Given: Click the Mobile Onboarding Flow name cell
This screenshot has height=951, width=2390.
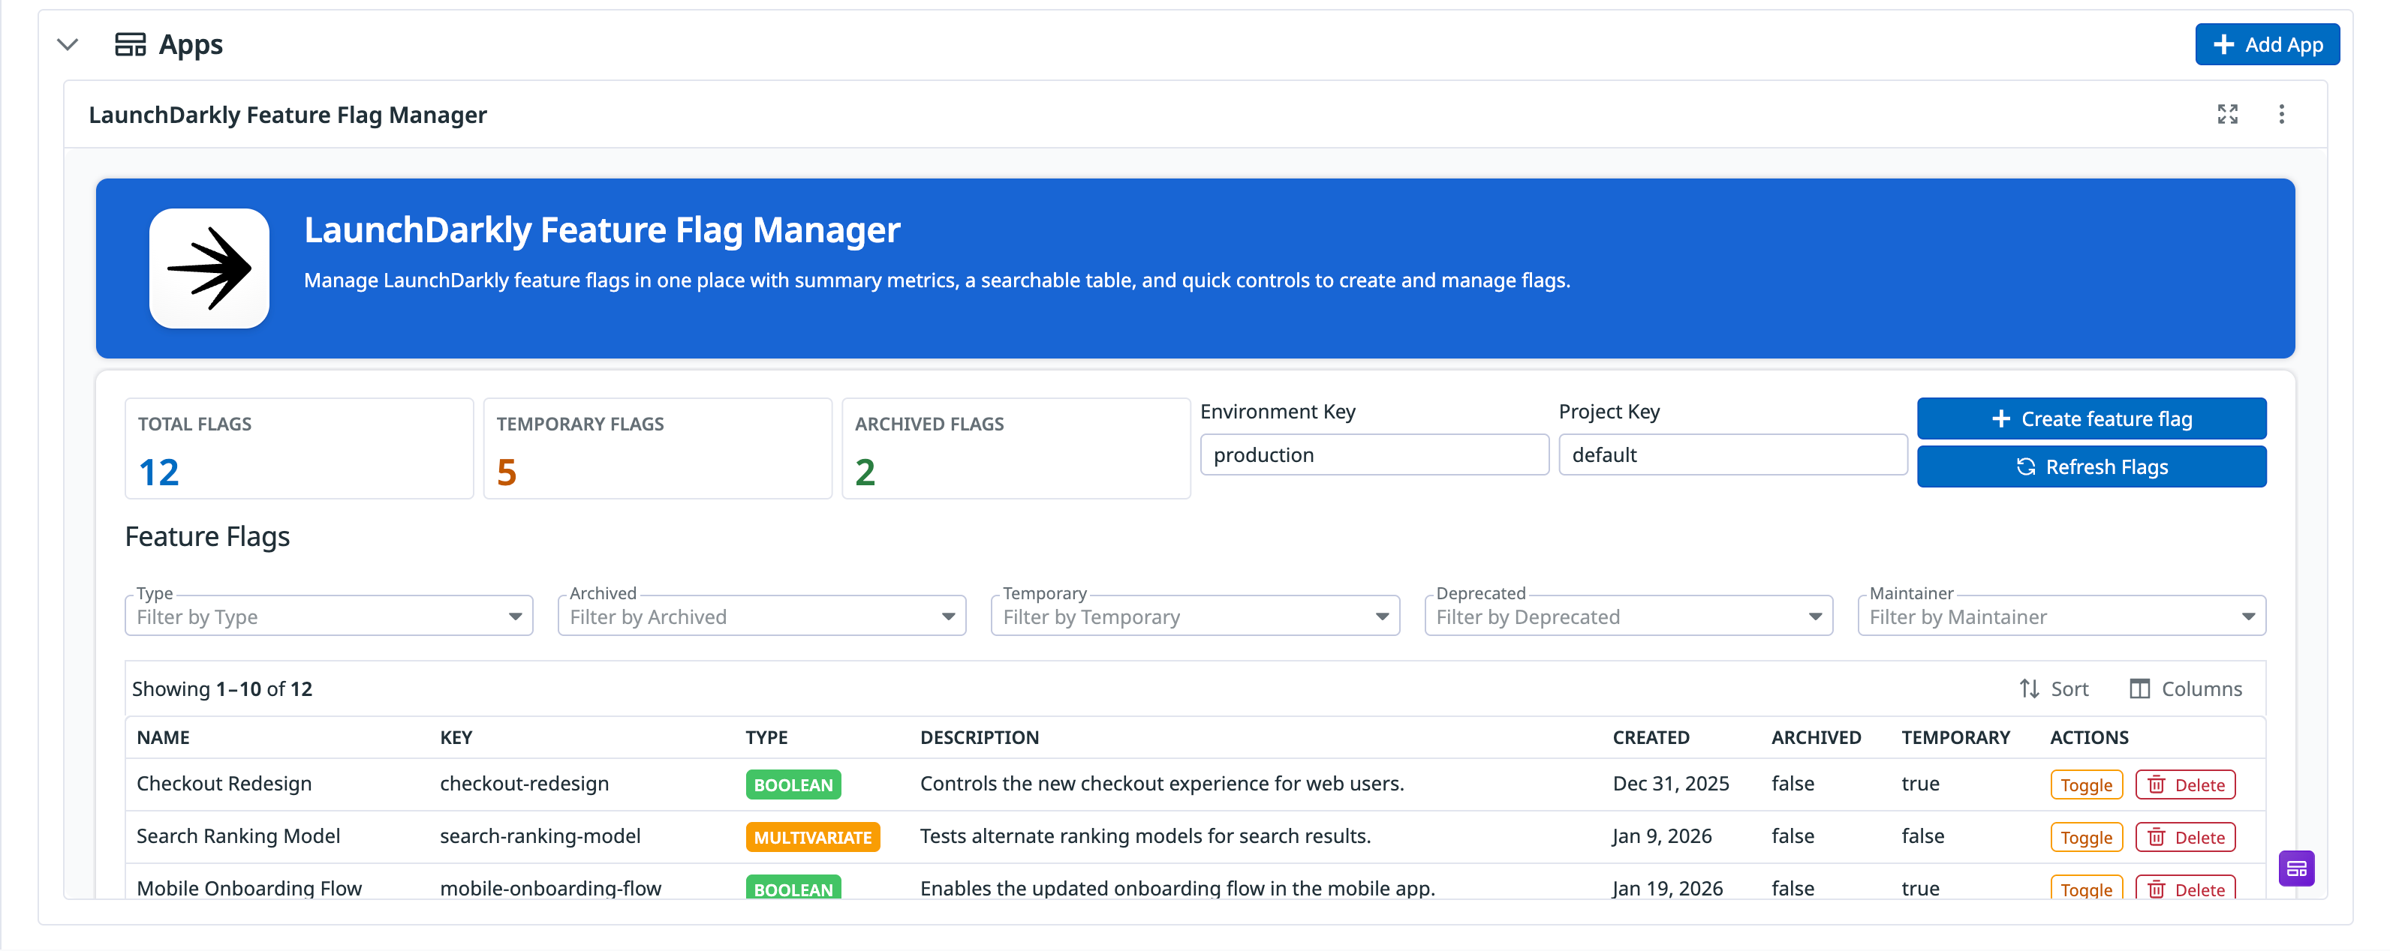Looking at the screenshot, I should (x=248, y=888).
